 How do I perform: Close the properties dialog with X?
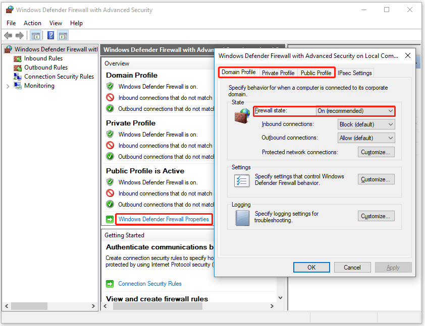[408, 56]
